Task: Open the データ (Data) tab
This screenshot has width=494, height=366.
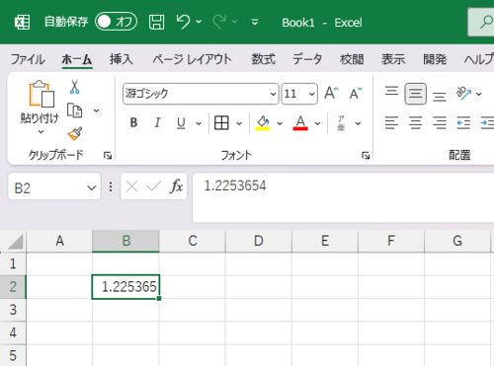Action: tap(307, 59)
